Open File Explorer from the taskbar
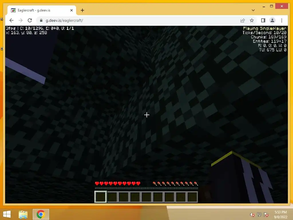 pyautogui.click(x=23, y=214)
